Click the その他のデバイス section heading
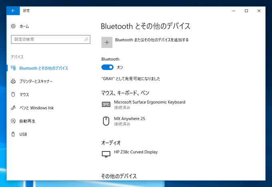This screenshot has height=187, width=272. click(x=119, y=176)
